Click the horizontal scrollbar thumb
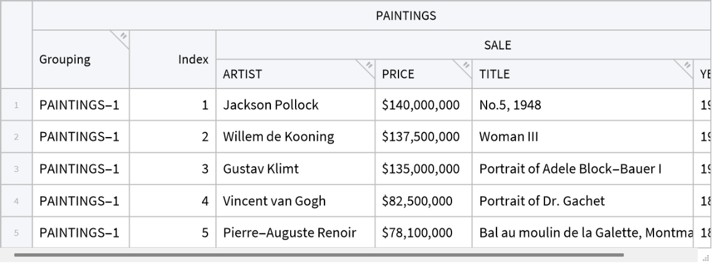712x263 pixels. (x=318, y=254)
